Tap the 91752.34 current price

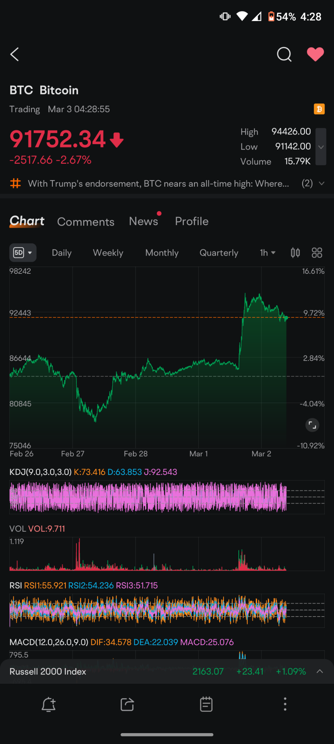58,139
